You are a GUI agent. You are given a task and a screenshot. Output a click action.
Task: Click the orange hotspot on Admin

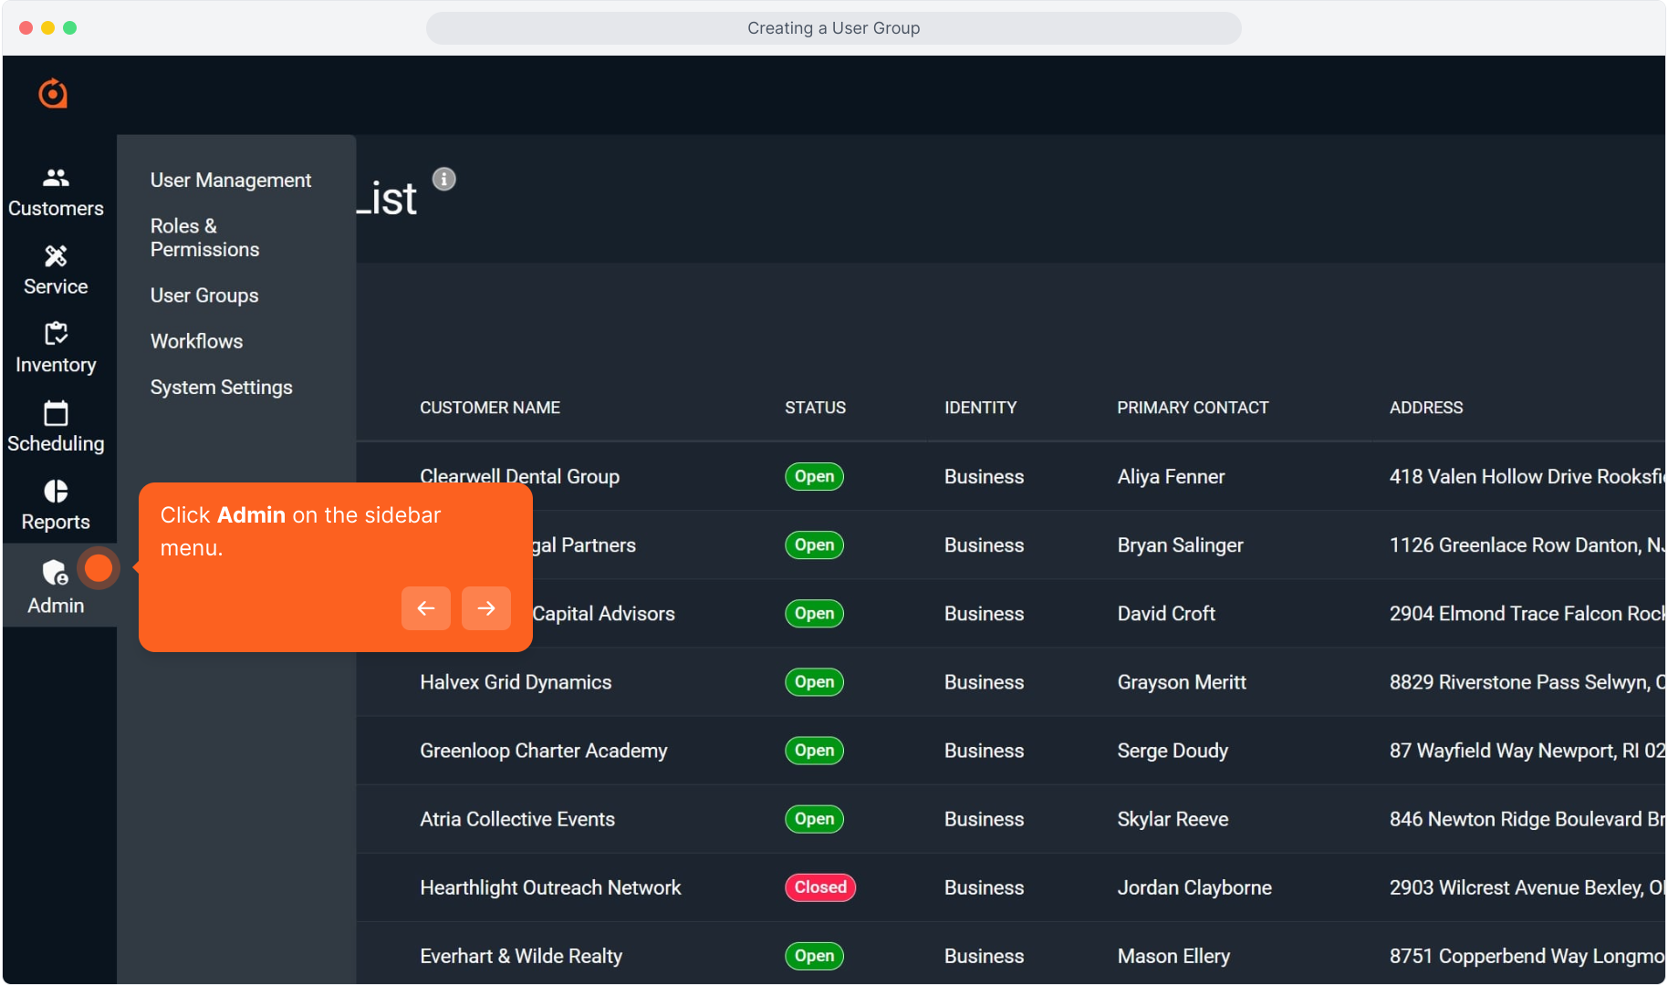[99, 568]
